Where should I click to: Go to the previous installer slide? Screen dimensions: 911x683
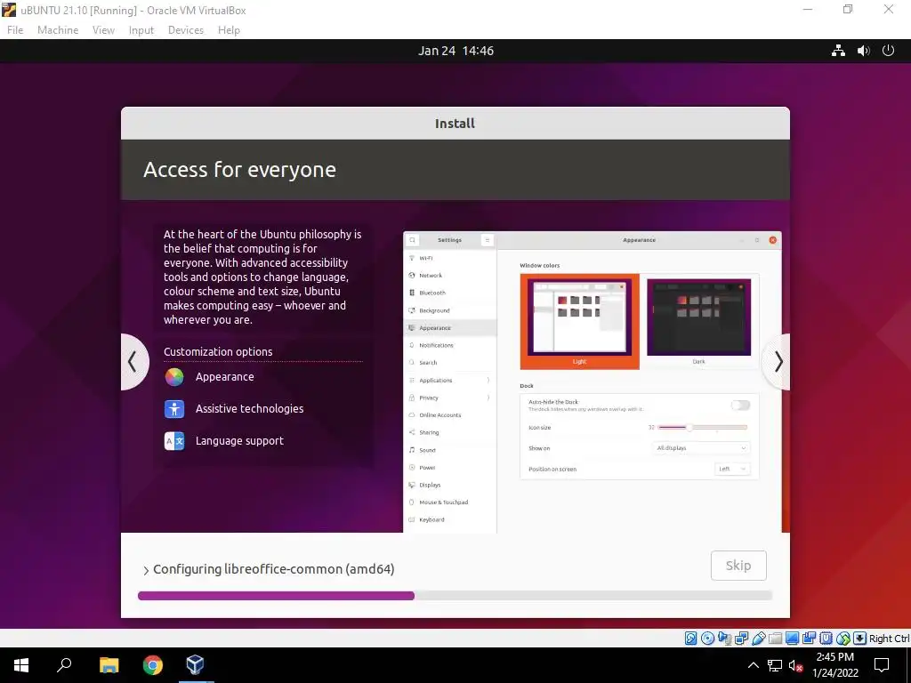[133, 362]
